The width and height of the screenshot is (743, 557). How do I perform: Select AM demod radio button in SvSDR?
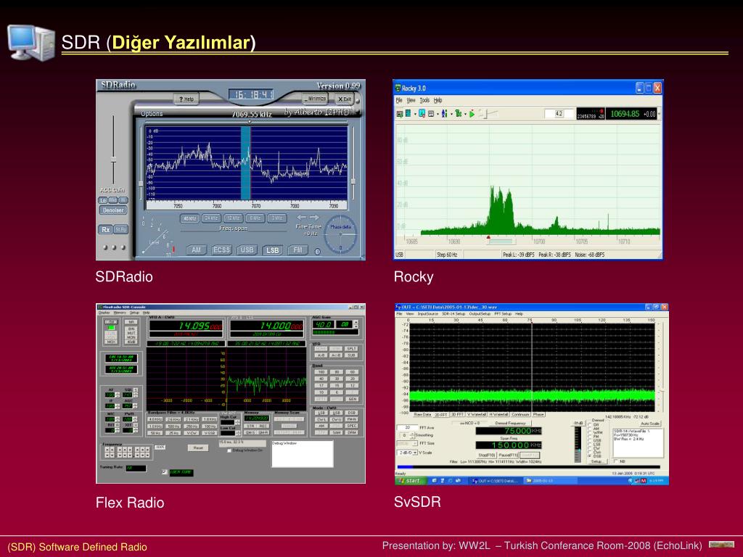point(589,428)
